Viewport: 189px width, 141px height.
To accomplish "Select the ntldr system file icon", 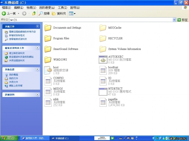I will (x=48, y=102).
